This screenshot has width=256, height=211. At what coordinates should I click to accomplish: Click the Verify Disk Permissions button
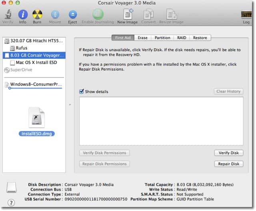click(x=104, y=153)
